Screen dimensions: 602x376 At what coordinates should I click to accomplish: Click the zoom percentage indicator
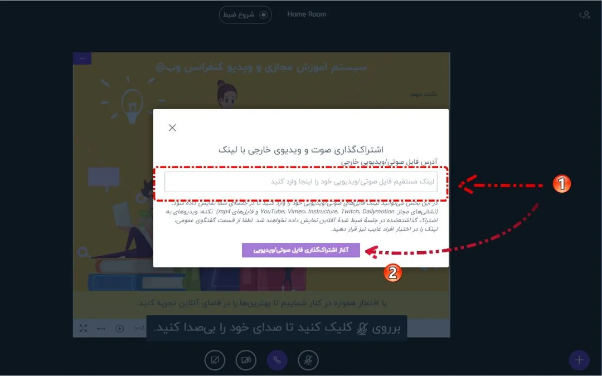(x=139, y=328)
